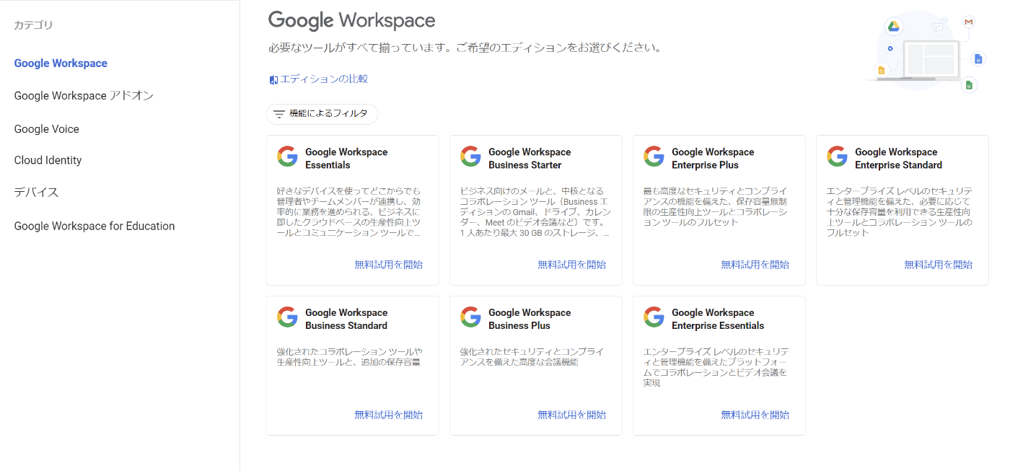The image size is (1010, 471).
Task: Click the Google Drive icon in illustration
Action: 893,27
